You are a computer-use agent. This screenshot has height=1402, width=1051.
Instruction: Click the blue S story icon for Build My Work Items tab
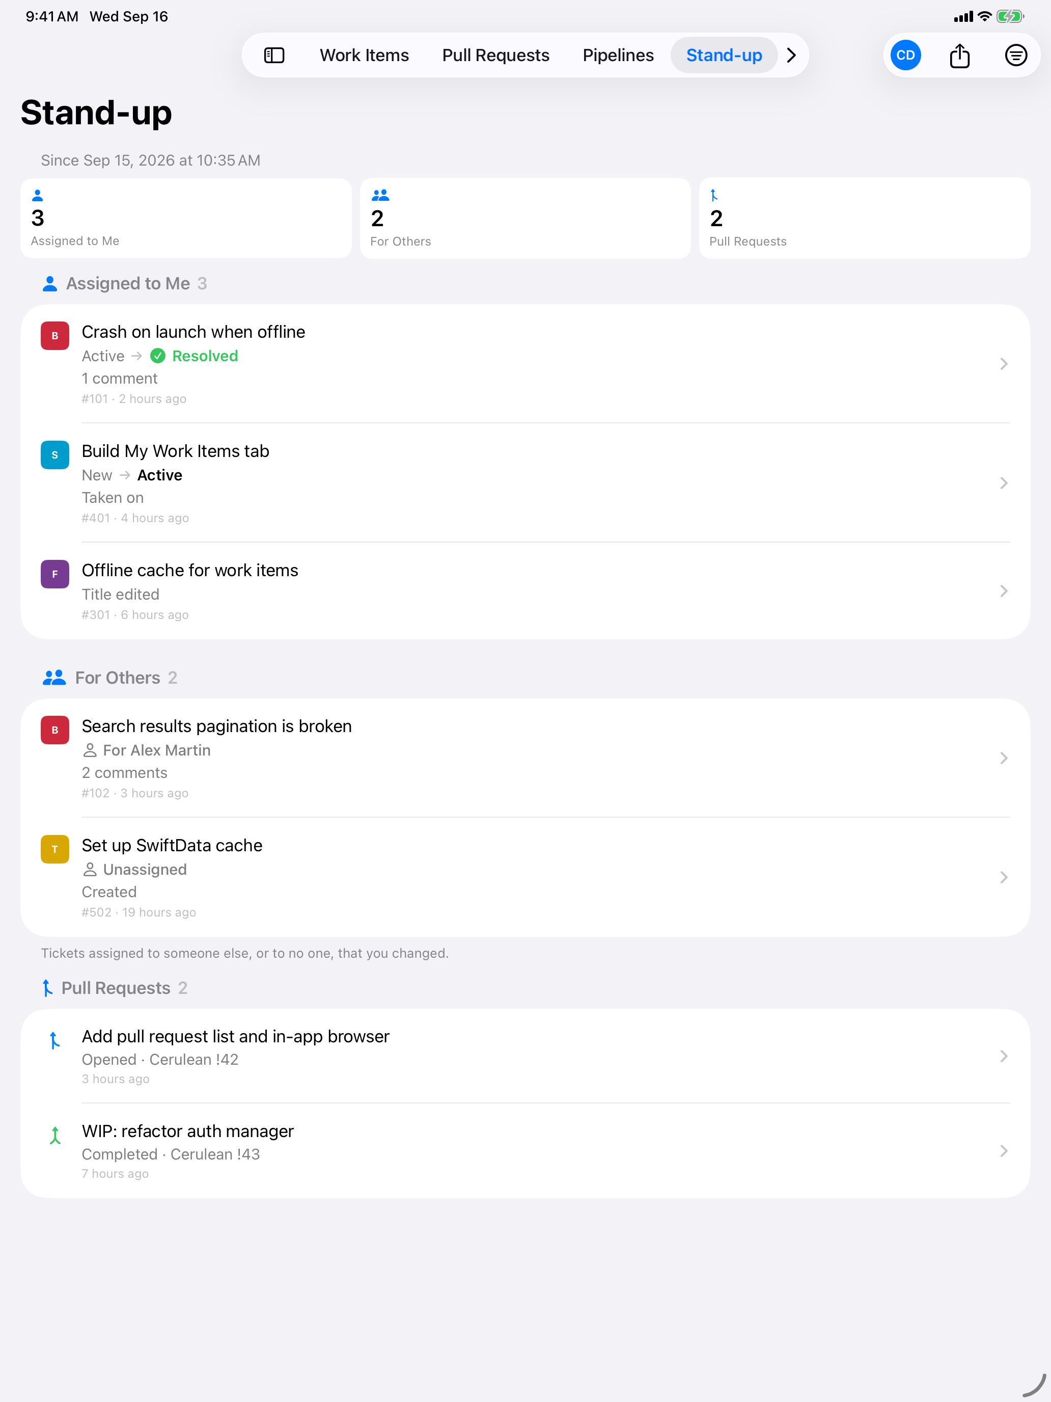pyautogui.click(x=54, y=455)
